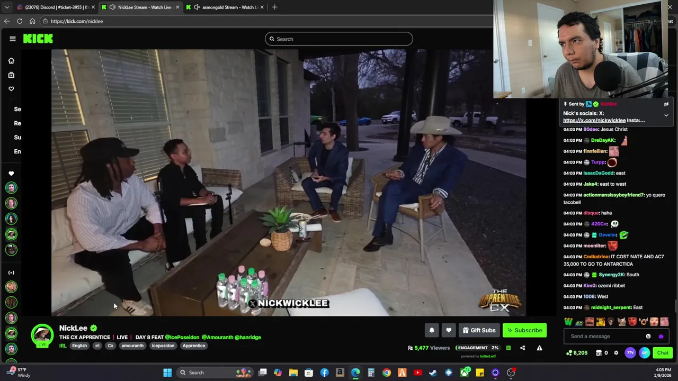
Task: Open File Explorer from taskbar
Action: point(293,373)
